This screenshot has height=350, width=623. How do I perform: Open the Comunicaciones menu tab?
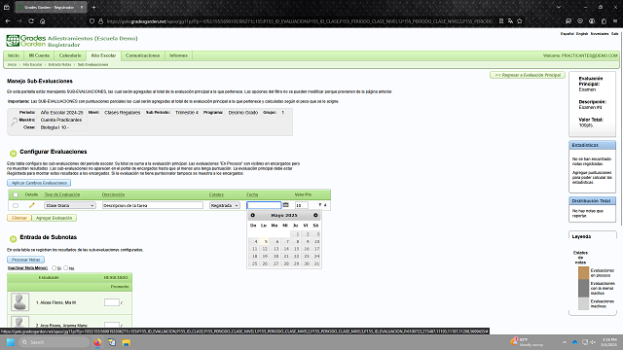(142, 55)
